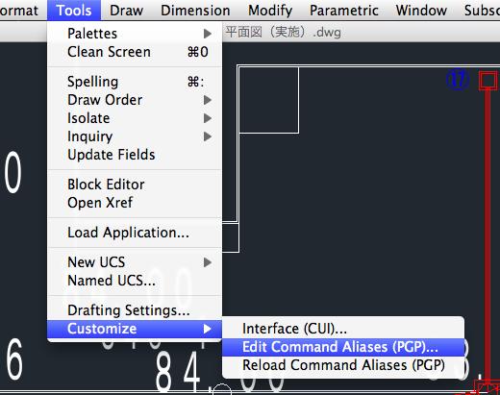Expand the Isolate submenu
The image size is (500, 395).
point(135,118)
